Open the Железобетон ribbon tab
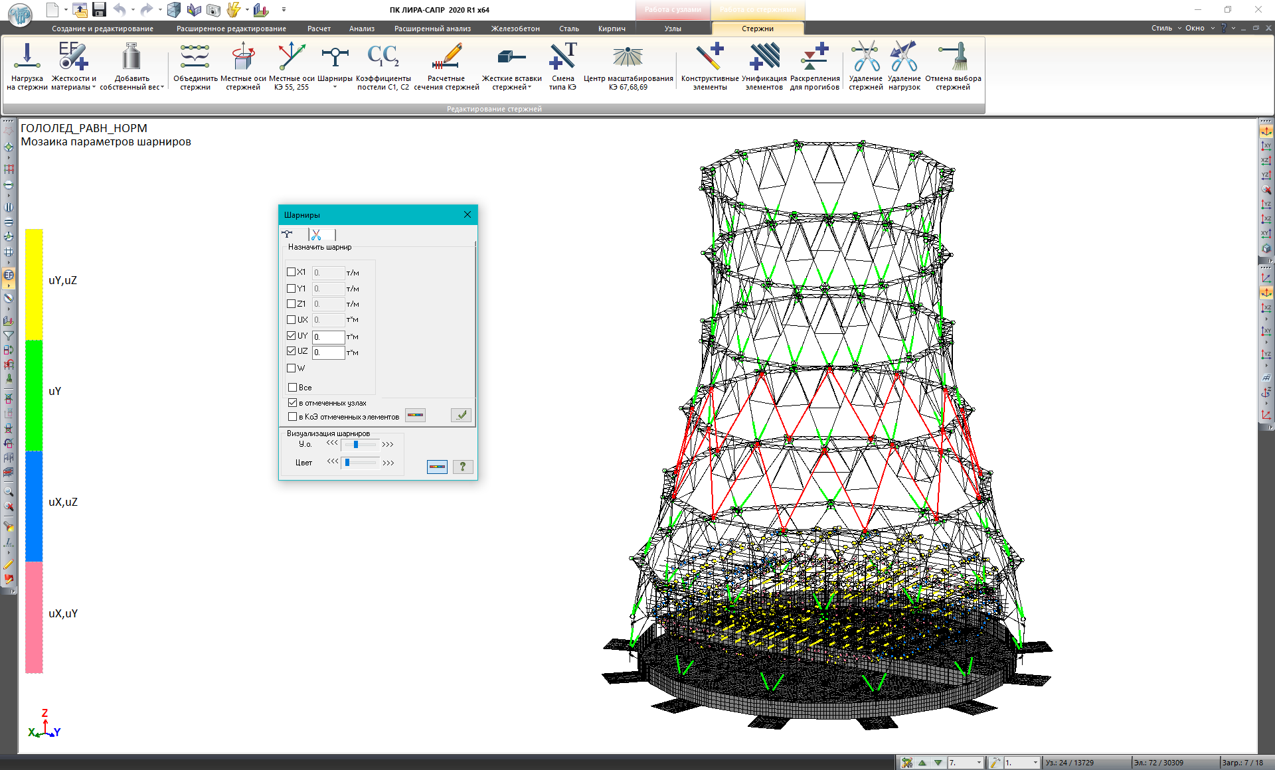Viewport: 1275px width, 770px height. pyautogui.click(x=515, y=29)
